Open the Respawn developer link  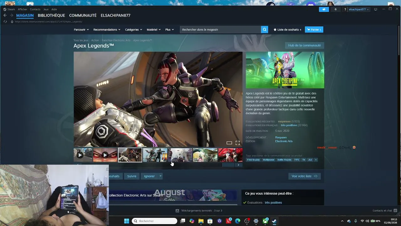point(281,137)
